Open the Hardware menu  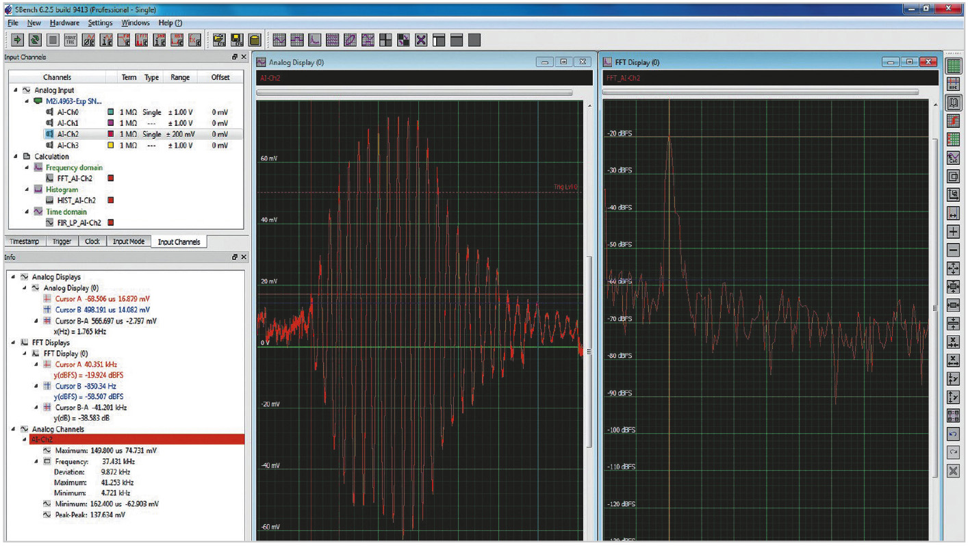click(x=64, y=23)
